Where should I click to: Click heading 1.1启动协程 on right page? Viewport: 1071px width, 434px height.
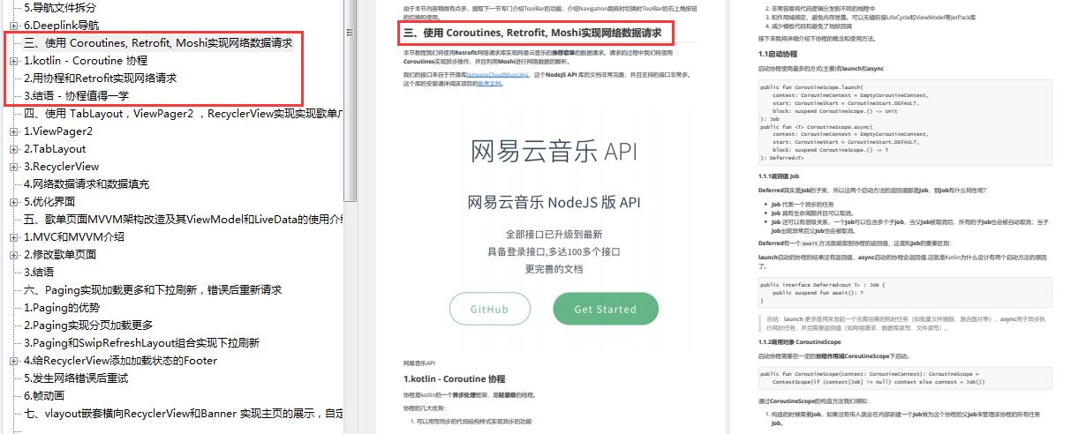click(778, 54)
